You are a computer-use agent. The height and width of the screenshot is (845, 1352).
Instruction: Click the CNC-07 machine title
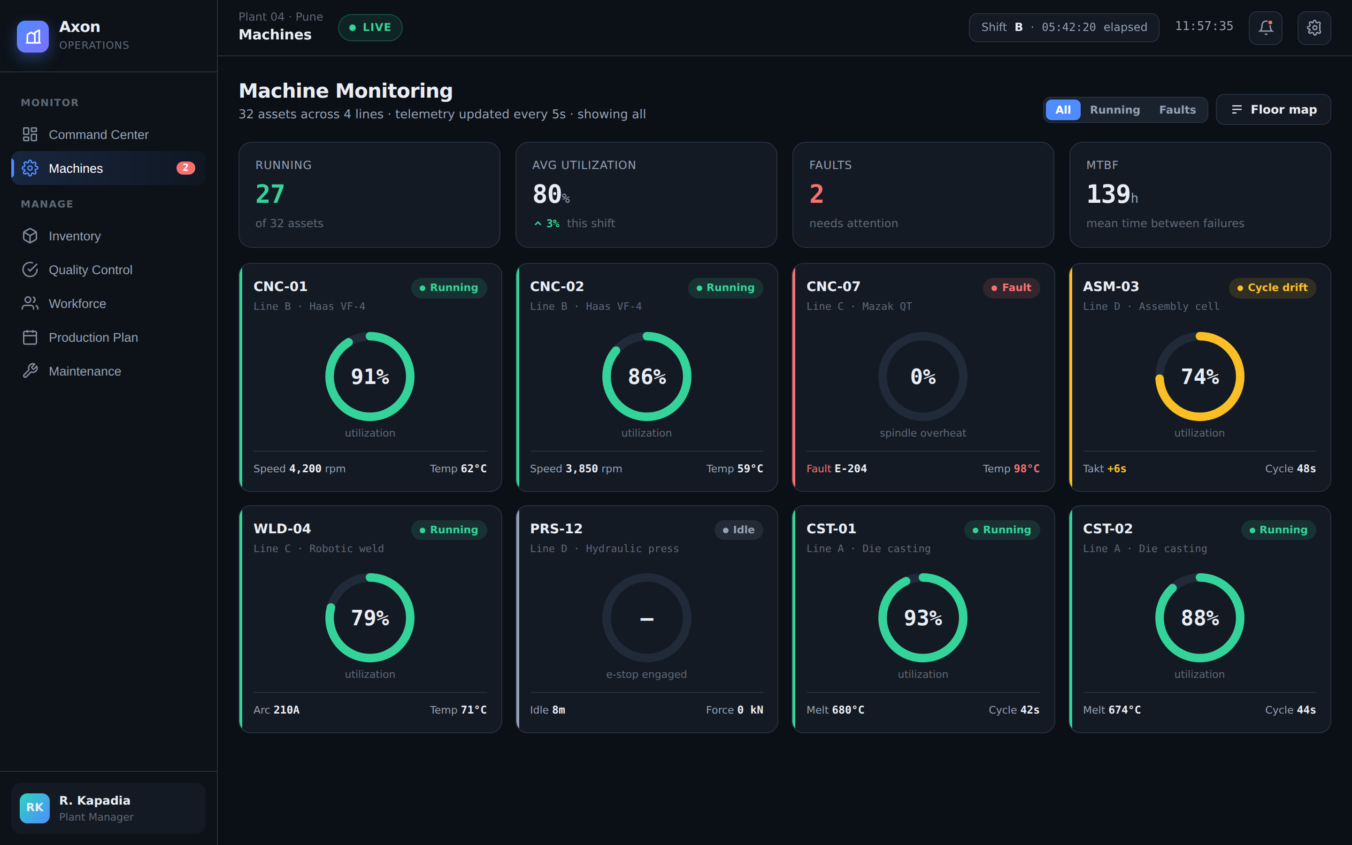pos(833,287)
